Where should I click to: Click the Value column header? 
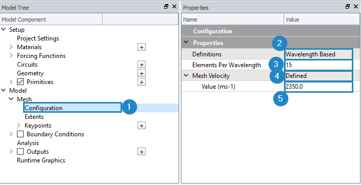[322, 19]
